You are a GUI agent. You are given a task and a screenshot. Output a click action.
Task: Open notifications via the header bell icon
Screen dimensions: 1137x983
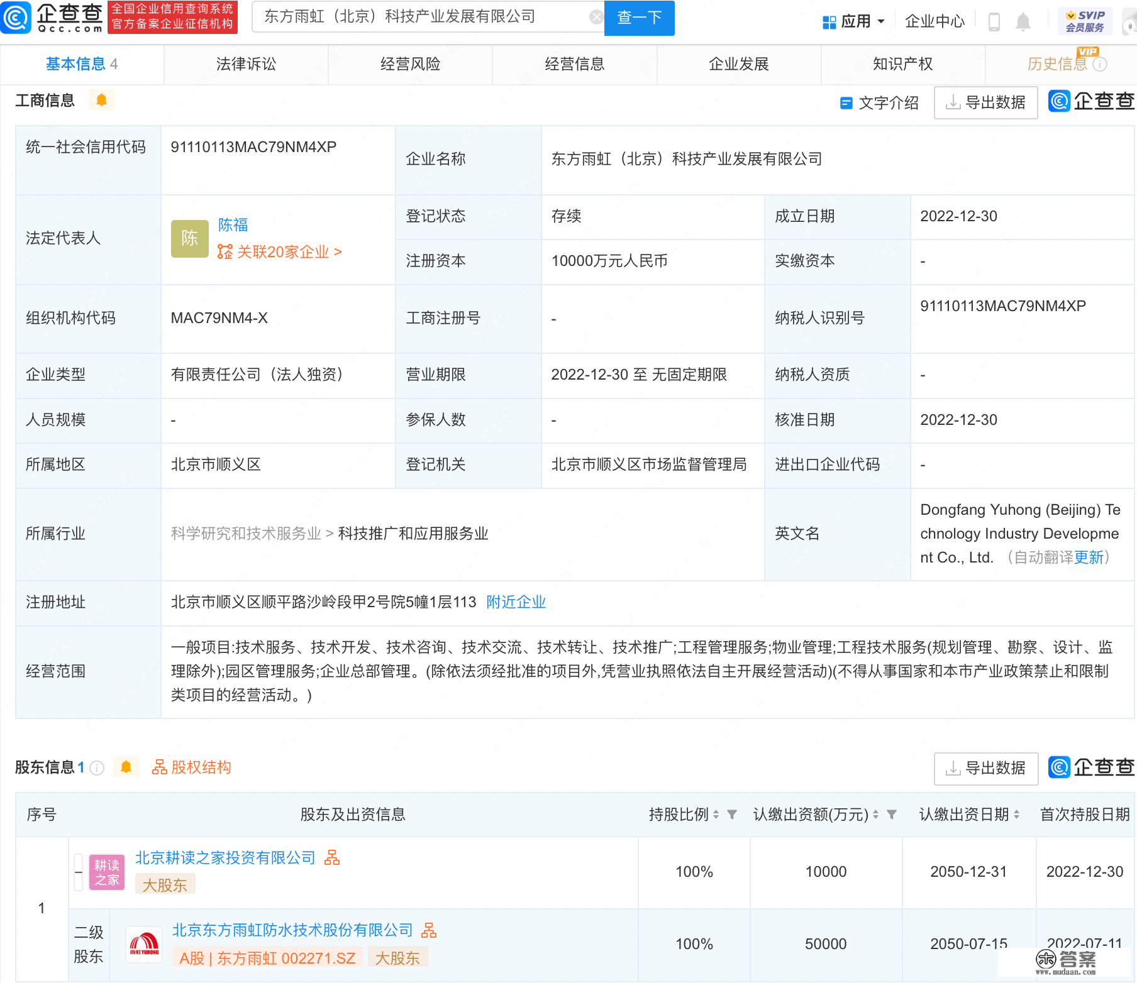(1023, 22)
